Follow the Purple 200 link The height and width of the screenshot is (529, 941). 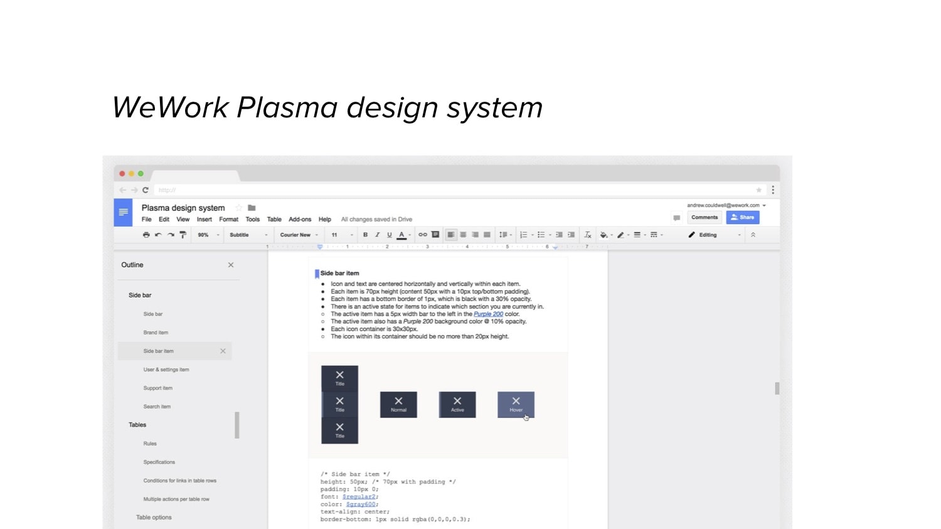point(488,314)
